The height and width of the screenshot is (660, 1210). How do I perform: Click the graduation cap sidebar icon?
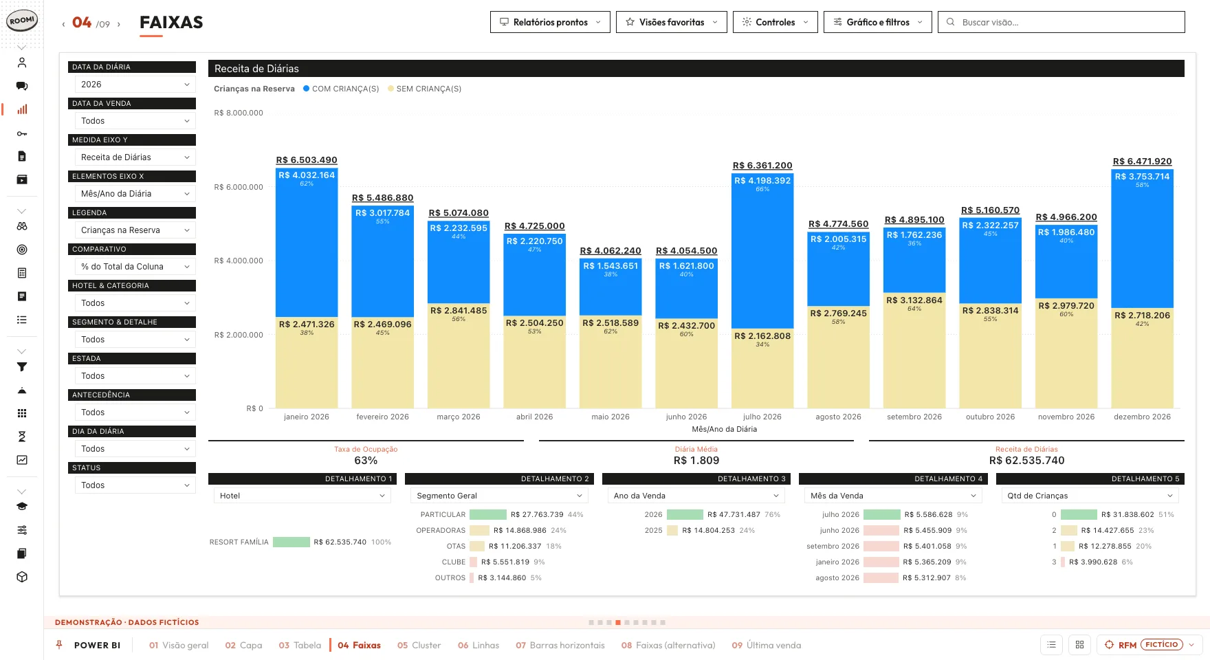tap(22, 507)
